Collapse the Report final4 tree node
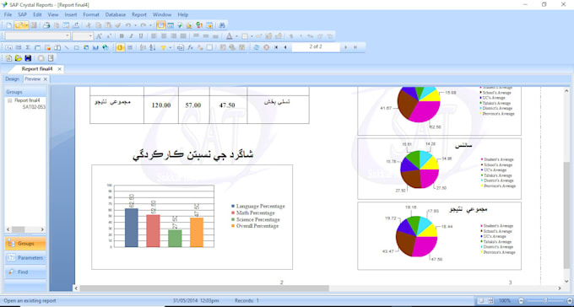Screen dimensions: 574x307 pyautogui.click(x=10, y=100)
